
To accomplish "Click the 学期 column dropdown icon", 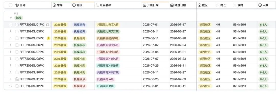I will click(x=54, y=5).
